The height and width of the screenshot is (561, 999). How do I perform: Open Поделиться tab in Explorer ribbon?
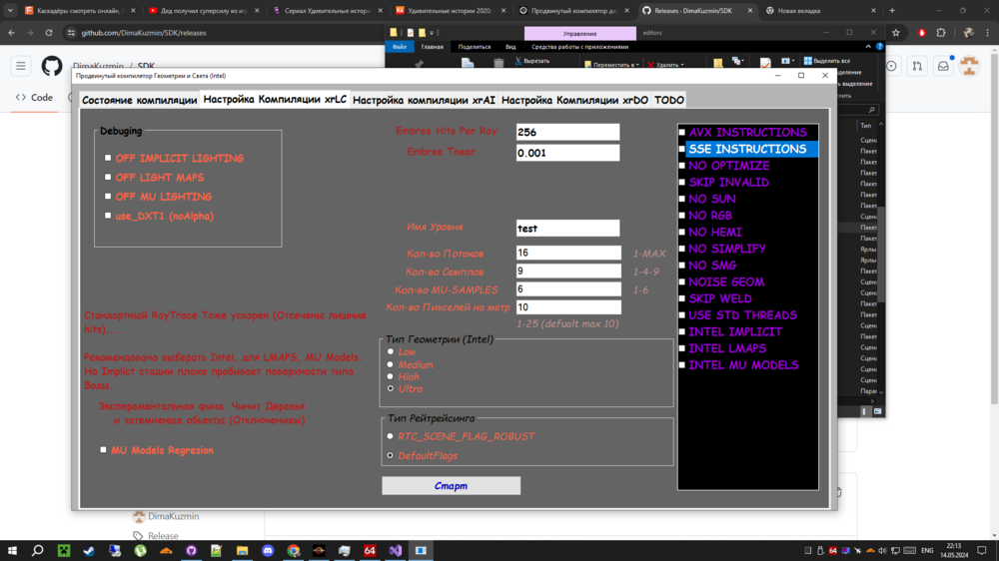[474, 47]
